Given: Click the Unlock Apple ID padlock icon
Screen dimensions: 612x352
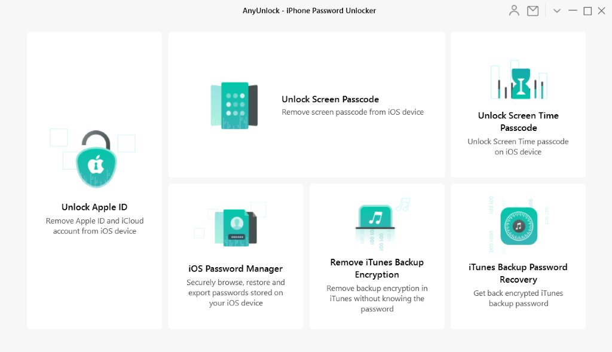Looking at the screenshot, I should point(96,159).
